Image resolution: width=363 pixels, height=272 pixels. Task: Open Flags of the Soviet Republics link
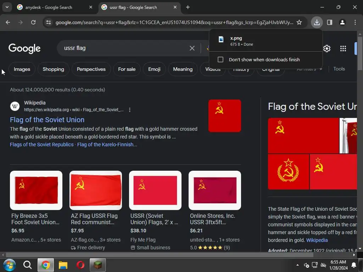pyautogui.click(x=42, y=144)
